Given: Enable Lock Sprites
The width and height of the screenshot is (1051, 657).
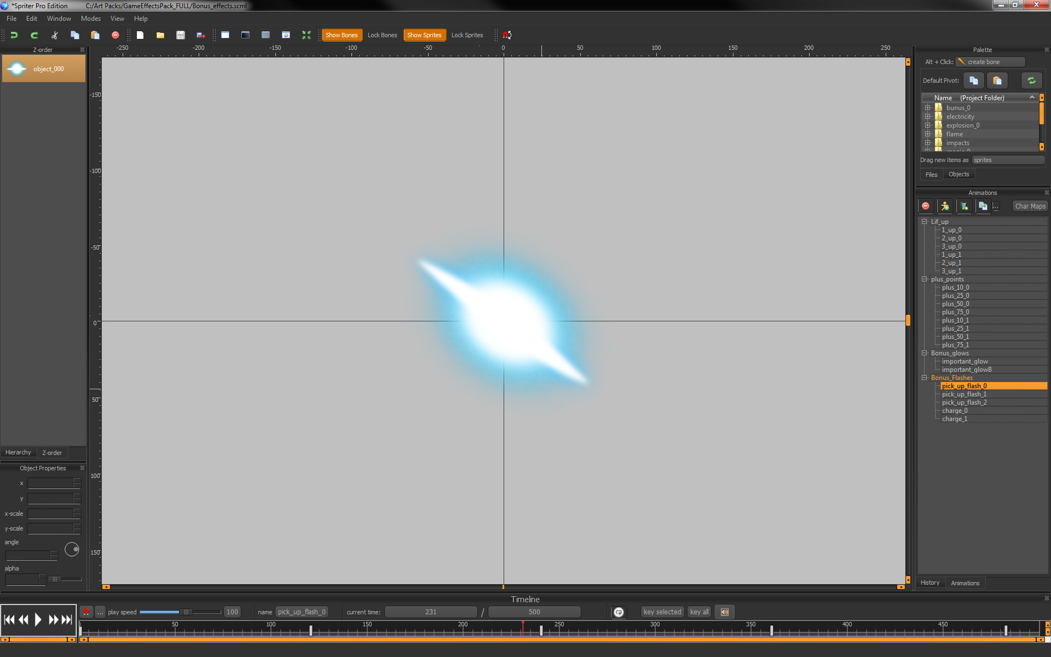Looking at the screenshot, I should tap(467, 34).
